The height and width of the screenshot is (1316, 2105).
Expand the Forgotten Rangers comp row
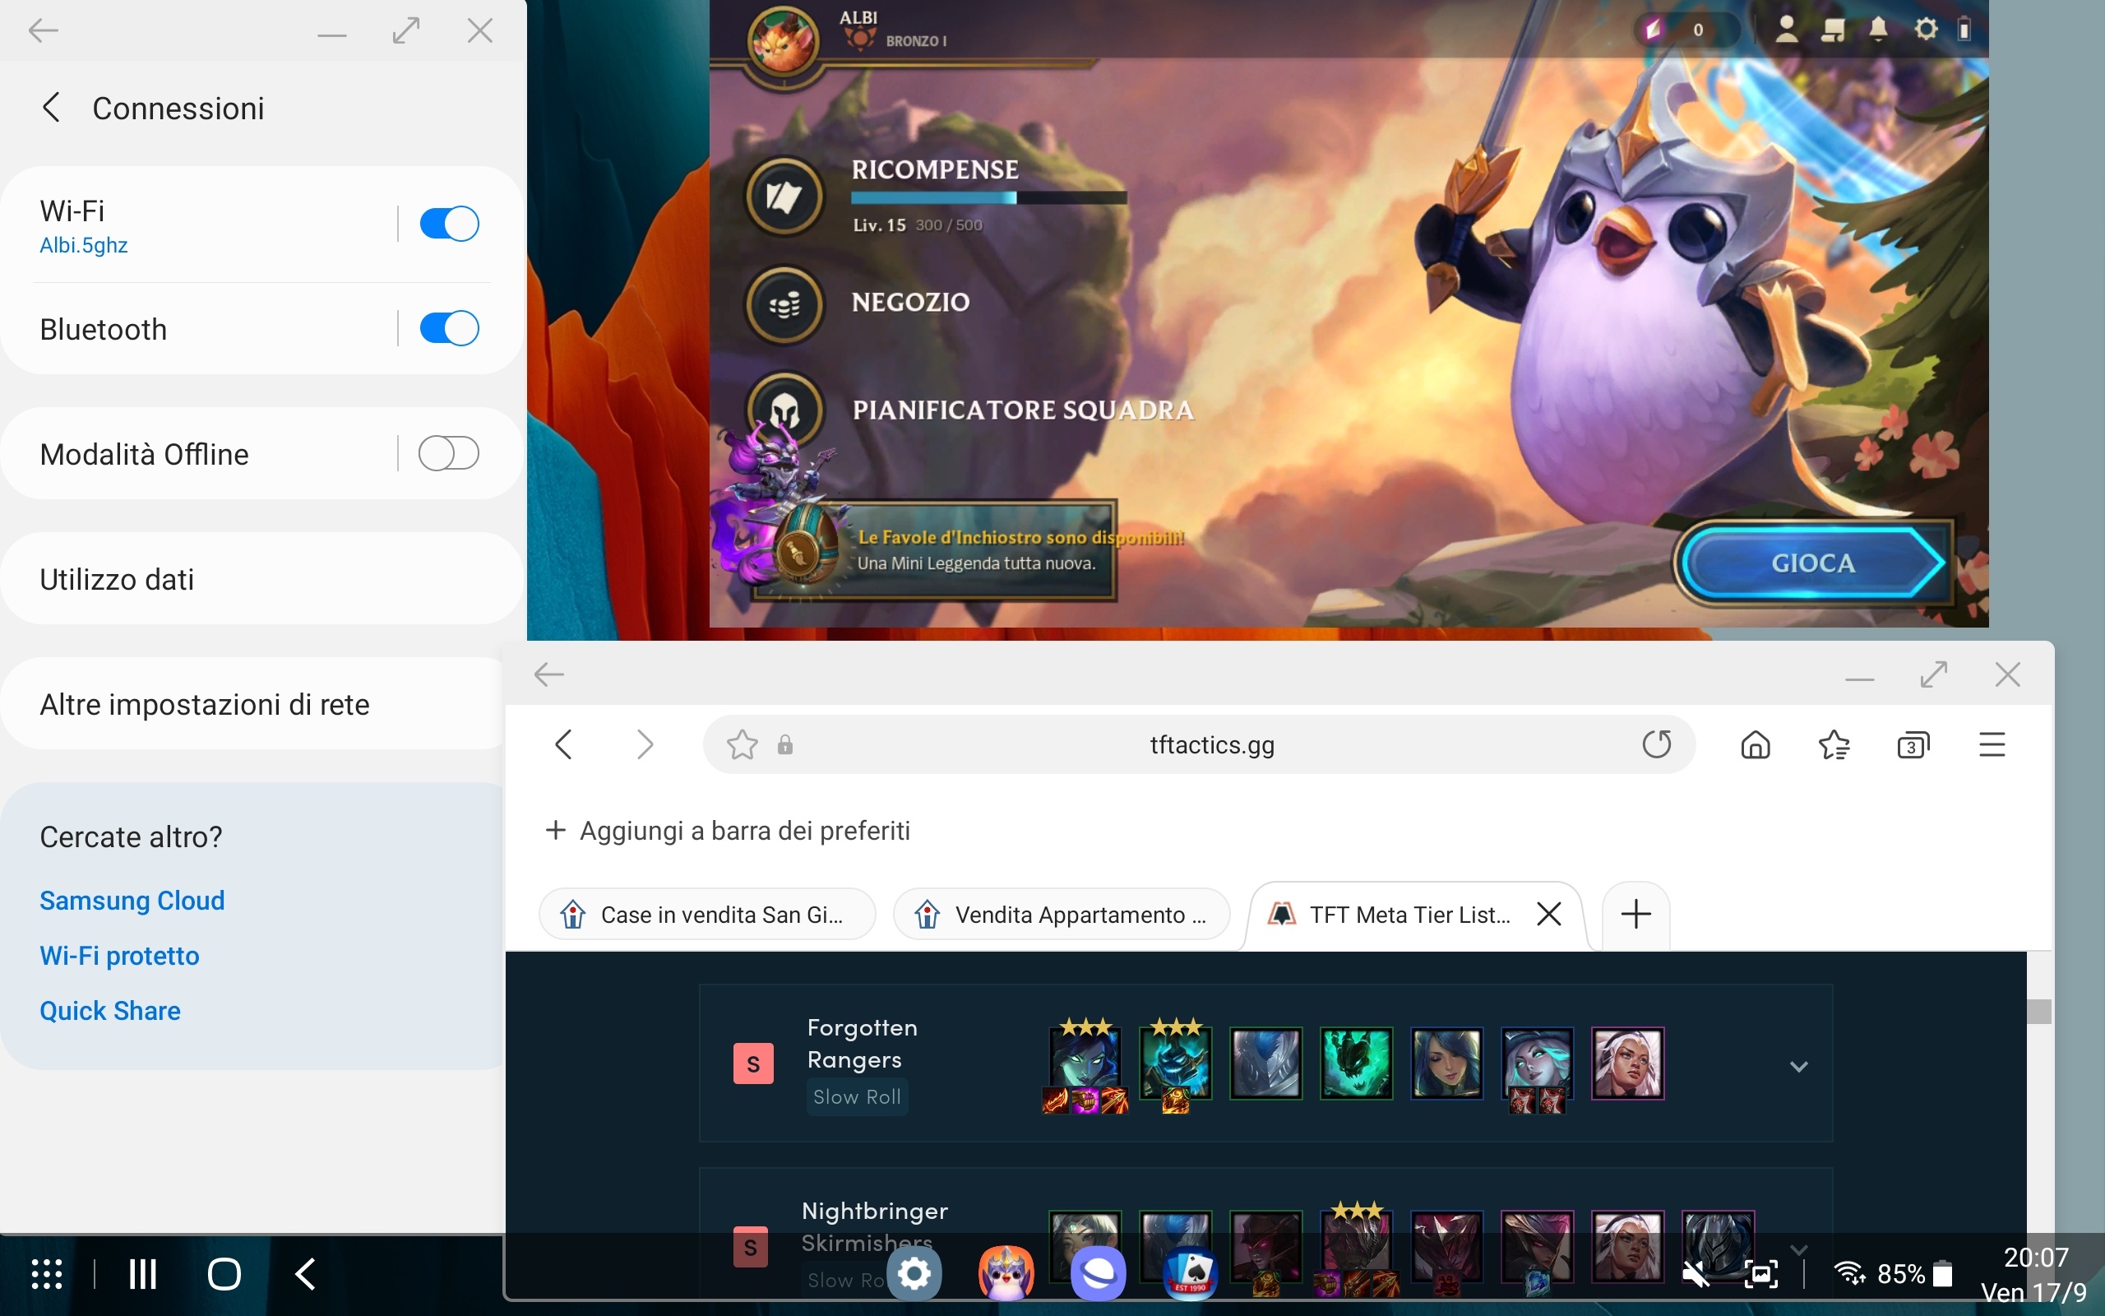[1799, 1066]
